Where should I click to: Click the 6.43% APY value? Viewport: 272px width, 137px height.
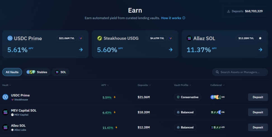[107, 113]
